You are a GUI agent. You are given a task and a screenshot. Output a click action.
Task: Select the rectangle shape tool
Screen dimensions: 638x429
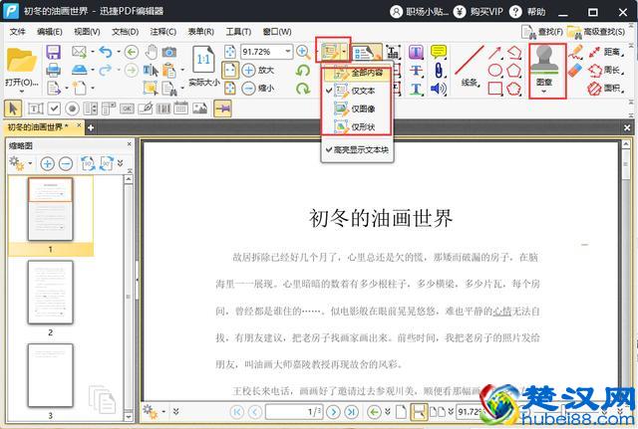tap(494, 89)
